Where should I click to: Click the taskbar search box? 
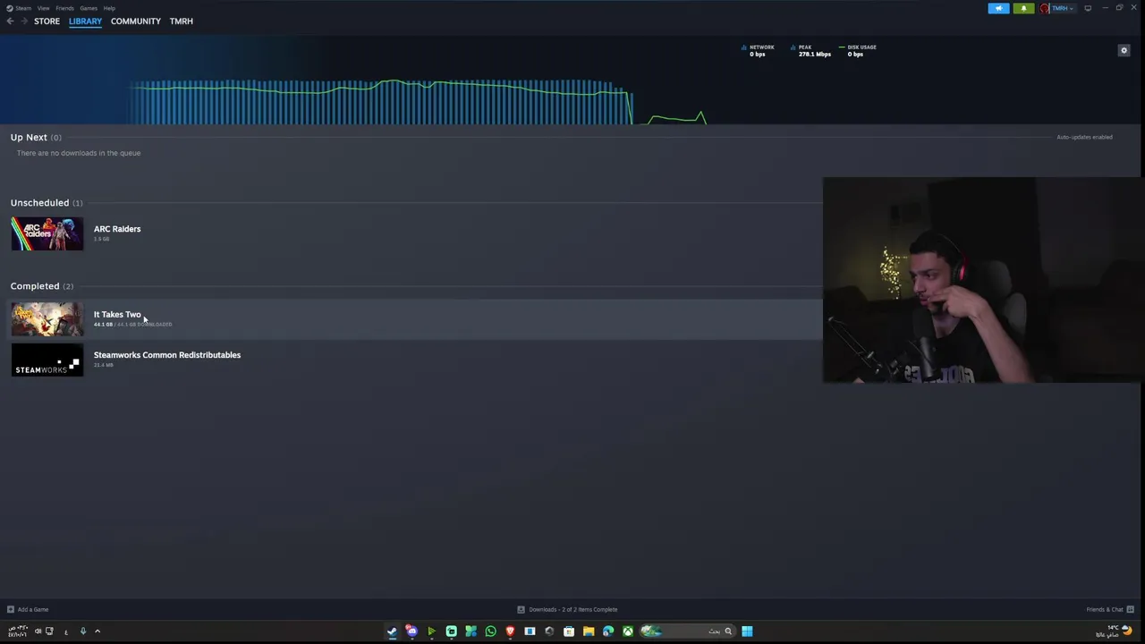point(689,631)
